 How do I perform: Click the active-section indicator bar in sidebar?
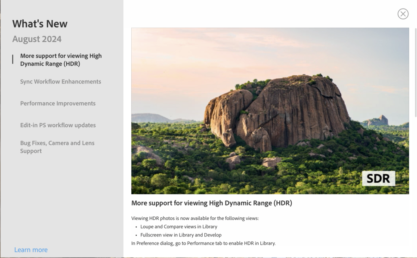13,59
